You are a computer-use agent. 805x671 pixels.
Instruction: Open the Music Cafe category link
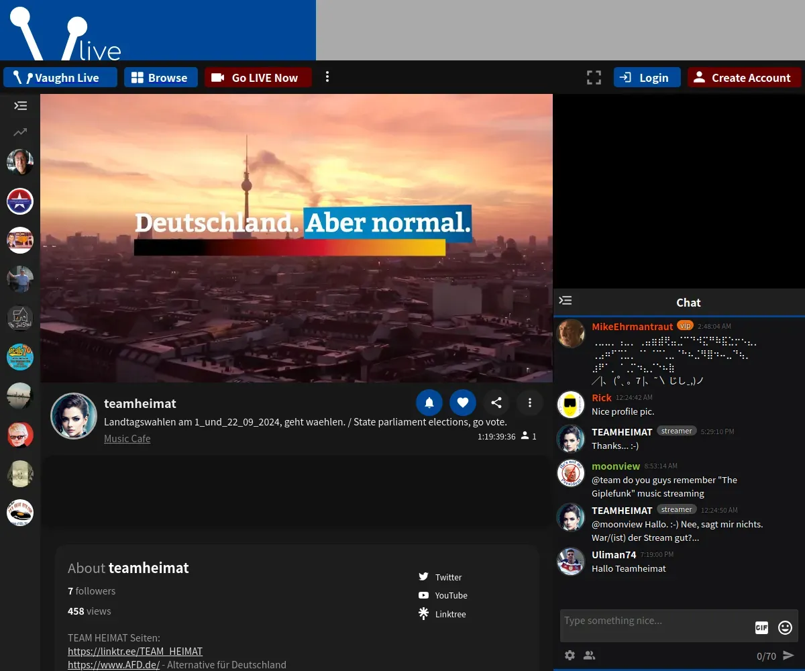127,439
